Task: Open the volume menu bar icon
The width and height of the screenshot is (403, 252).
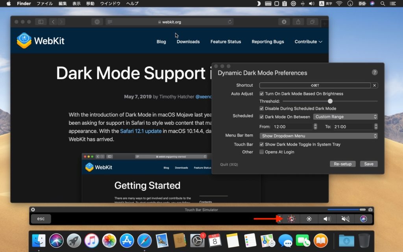Action: pyautogui.click(x=312, y=4)
